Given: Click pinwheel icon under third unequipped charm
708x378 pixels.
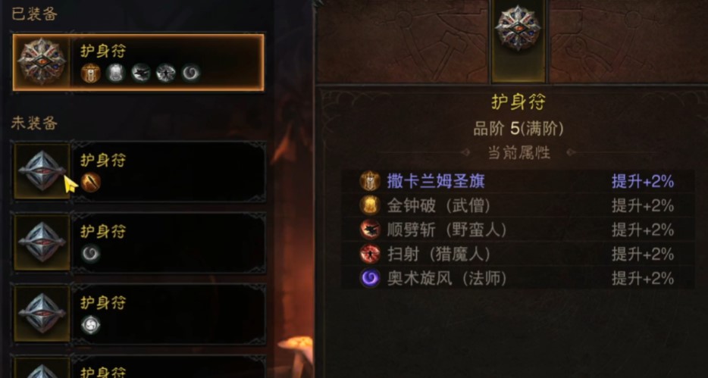Looking at the screenshot, I should coord(90,325).
